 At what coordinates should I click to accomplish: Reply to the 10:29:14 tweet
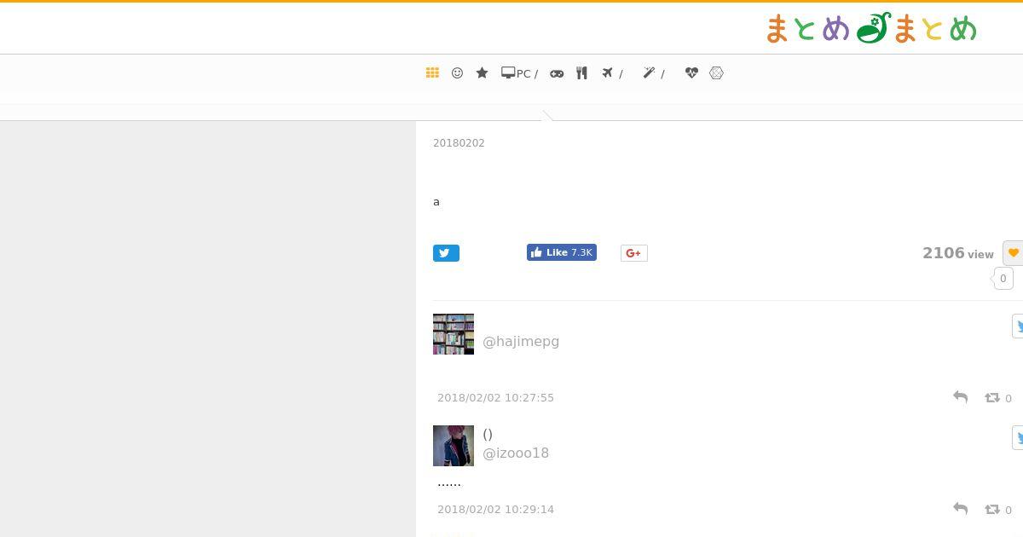pos(960,509)
